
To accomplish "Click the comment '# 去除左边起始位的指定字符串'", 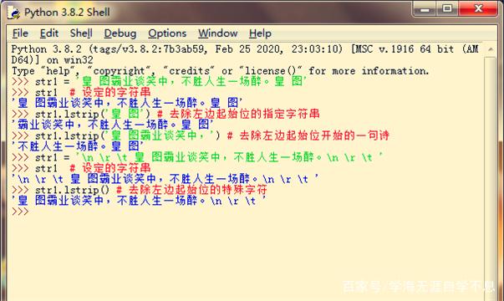I will point(238,114).
